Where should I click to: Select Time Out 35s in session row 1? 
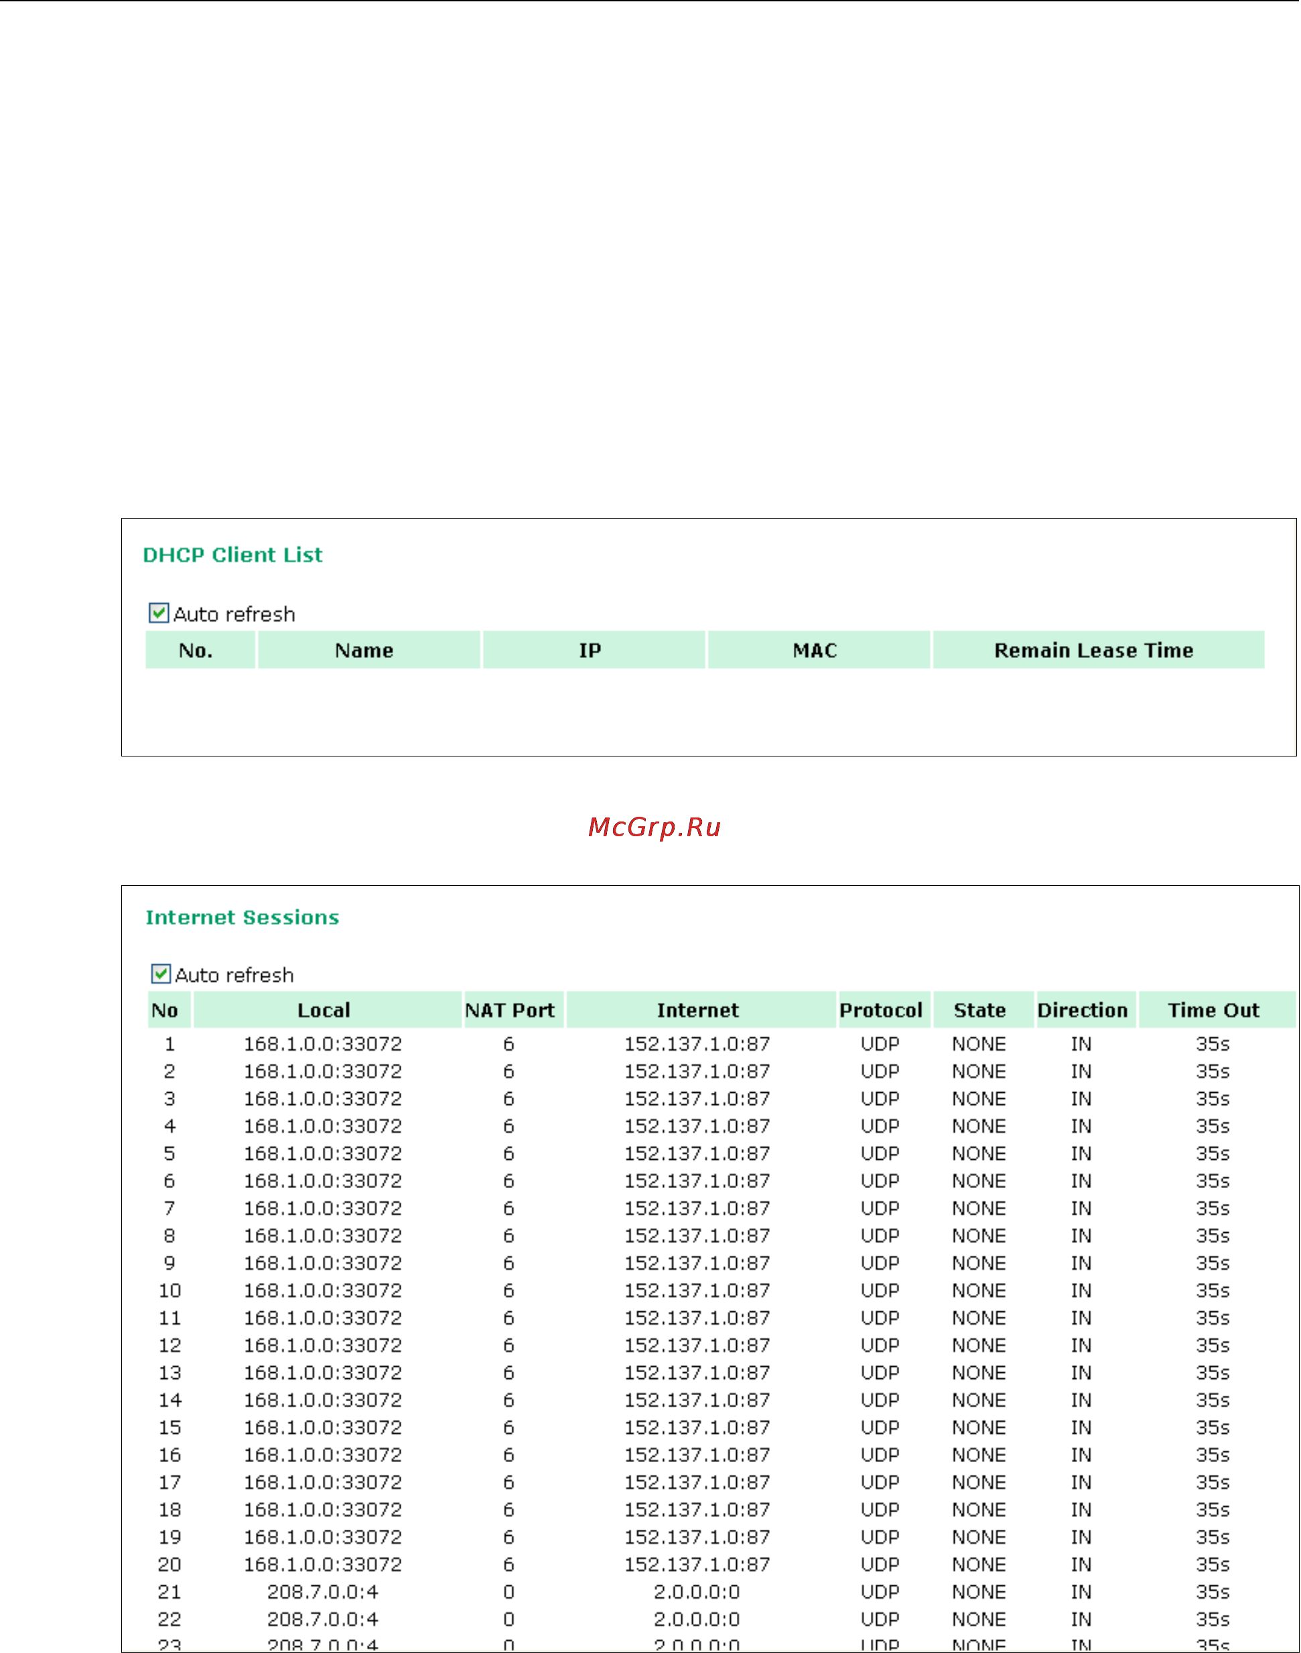pos(1213,1044)
